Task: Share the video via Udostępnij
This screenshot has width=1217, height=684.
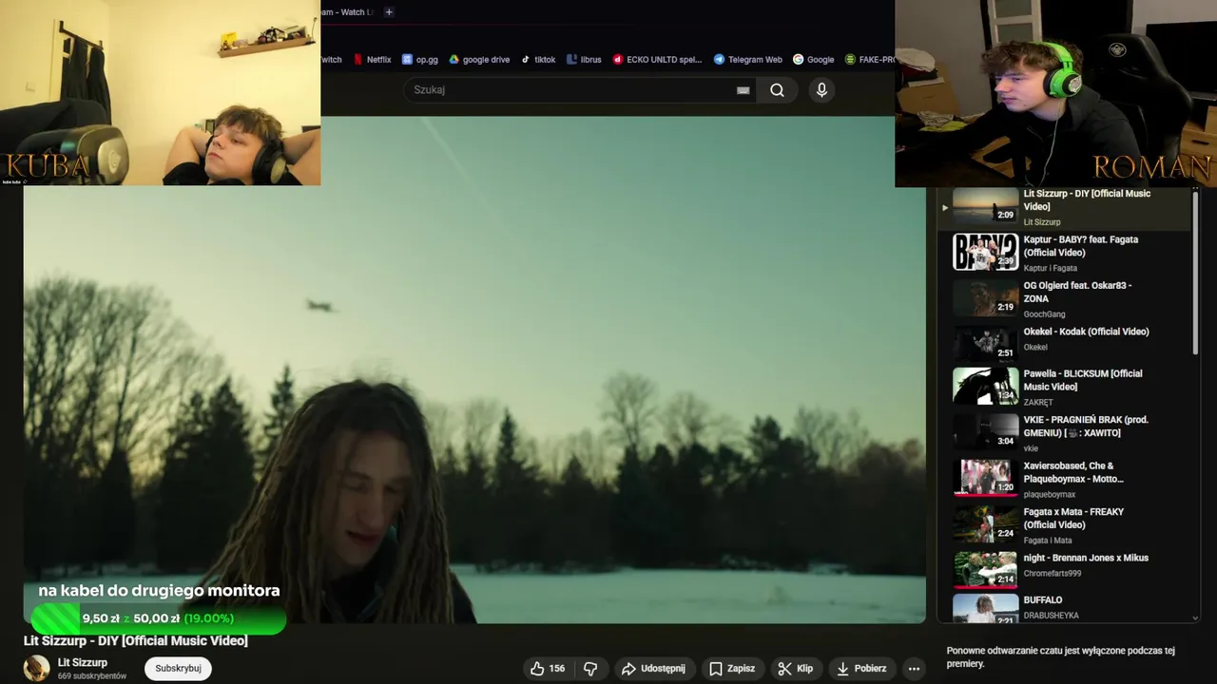Action: coord(653,669)
